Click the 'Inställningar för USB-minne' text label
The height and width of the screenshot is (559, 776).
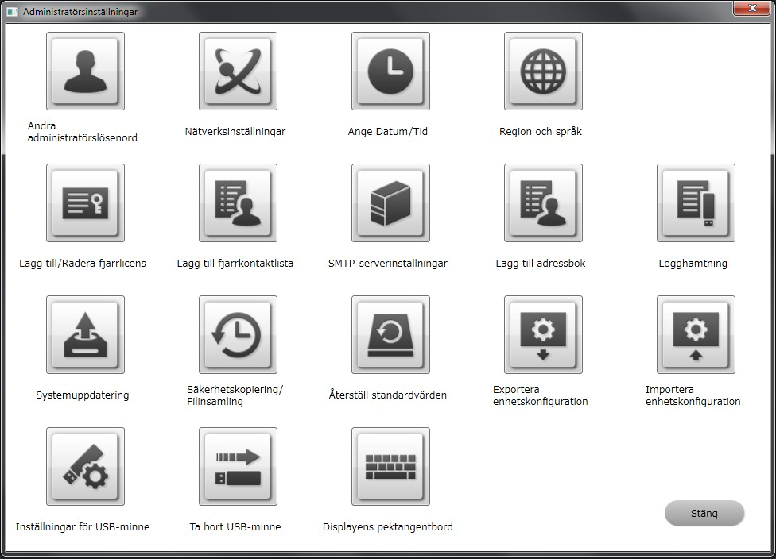(x=82, y=527)
